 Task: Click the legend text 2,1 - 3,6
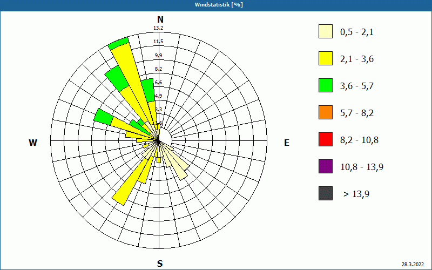tap(357, 59)
